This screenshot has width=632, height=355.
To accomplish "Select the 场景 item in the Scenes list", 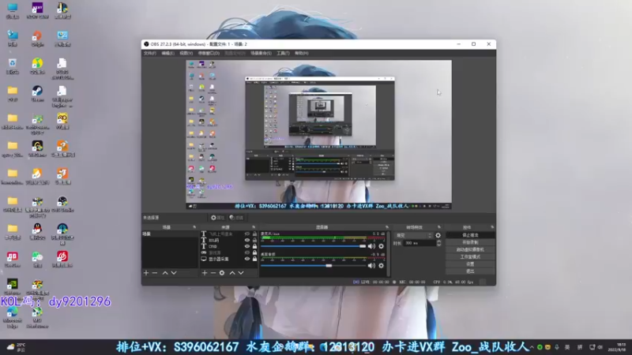I will point(169,234).
